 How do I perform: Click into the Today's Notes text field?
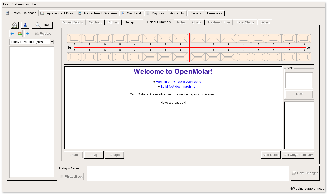pos(188,173)
